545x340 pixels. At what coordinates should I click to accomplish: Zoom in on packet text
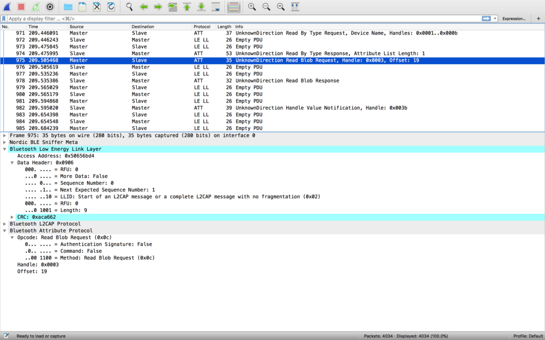252,6
